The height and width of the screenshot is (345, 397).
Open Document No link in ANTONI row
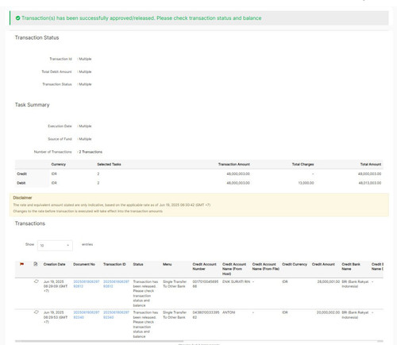86,315
